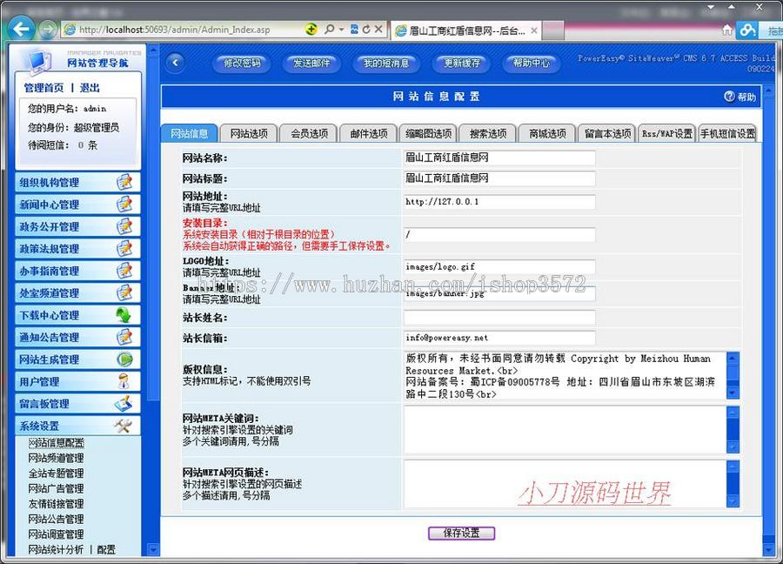Click the 通知公告管理 sidebar icon
The width and height of the screenshot is (783, 564).
[127, 338]
